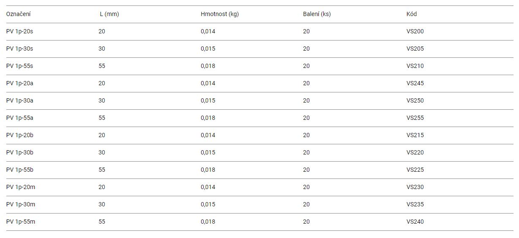This screenshot has height=238, width=519.
Task: Click the Balení (ks) column header
Action: click(x=317, y=14)
